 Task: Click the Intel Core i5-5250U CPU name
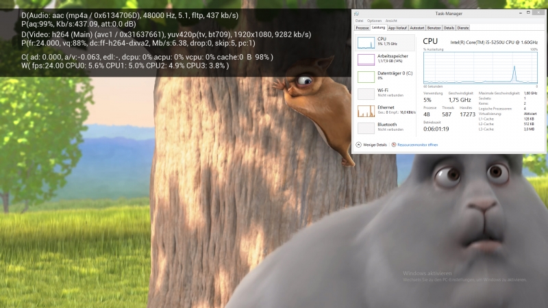click(494, 42)
